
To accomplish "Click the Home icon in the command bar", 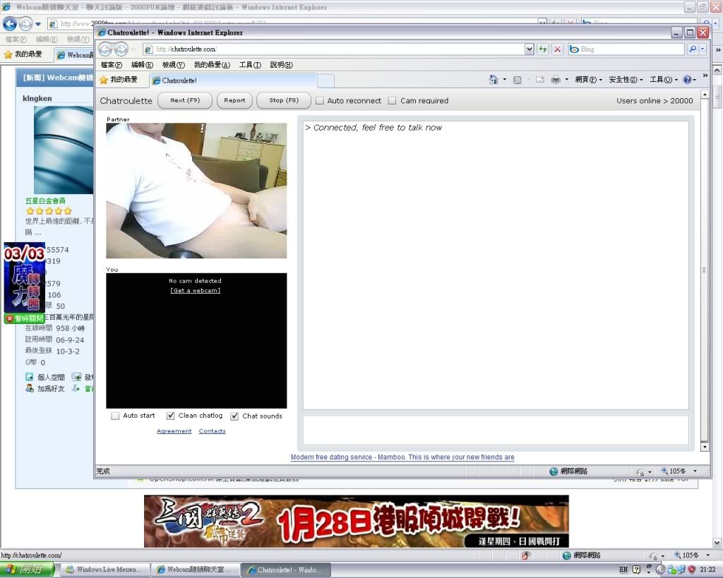I will (494, 80).
